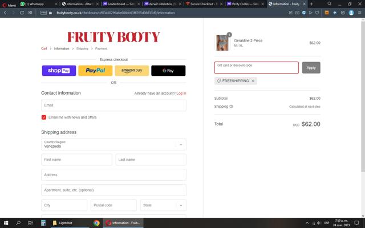The image size is (365, 228).
Task: Switch to the Leaderboard tab
Action: click(x=121, y=4)
